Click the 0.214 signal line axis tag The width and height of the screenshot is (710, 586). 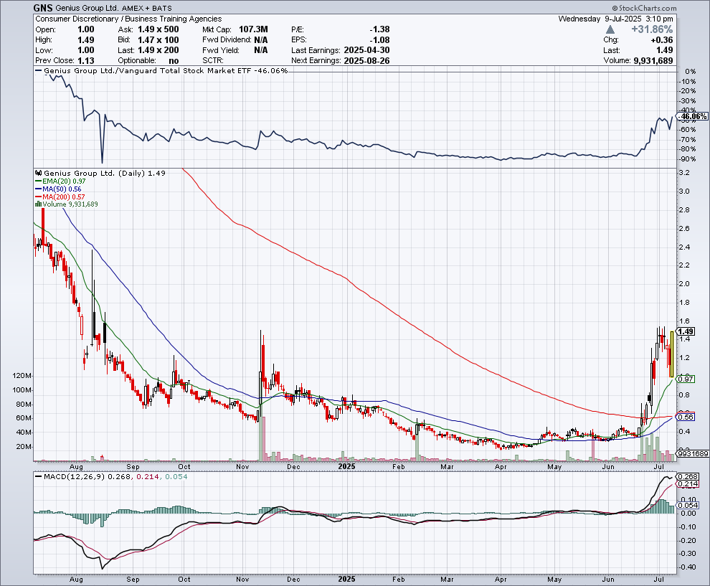[688, 484]
